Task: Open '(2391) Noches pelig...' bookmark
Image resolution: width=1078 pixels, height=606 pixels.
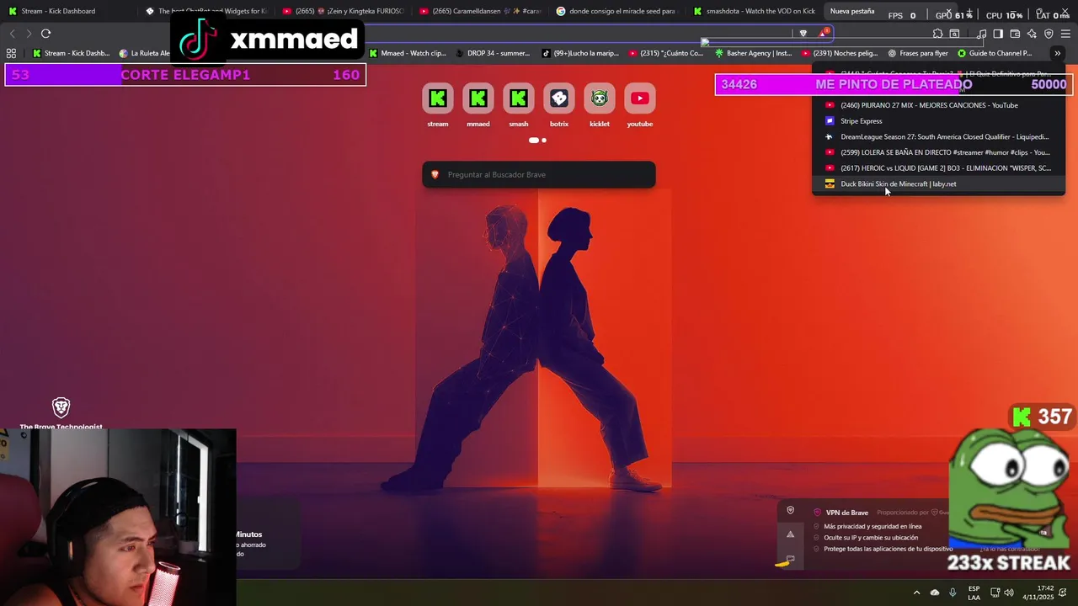Action: coord(839,53)
